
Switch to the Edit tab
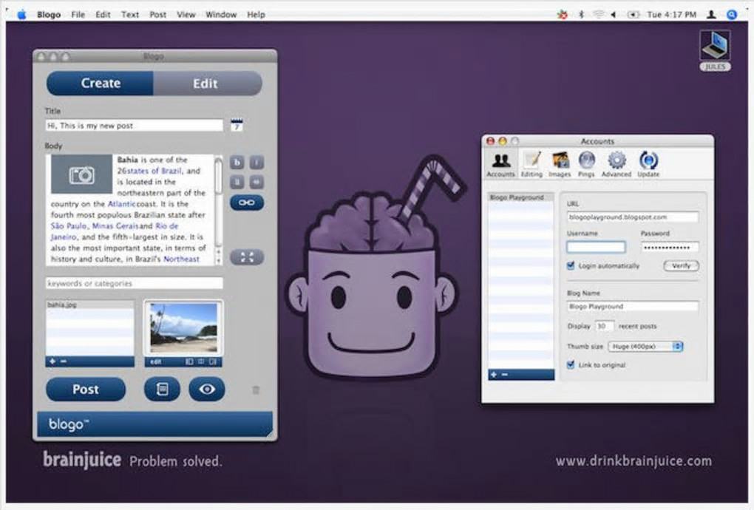[x=206, y=84]
